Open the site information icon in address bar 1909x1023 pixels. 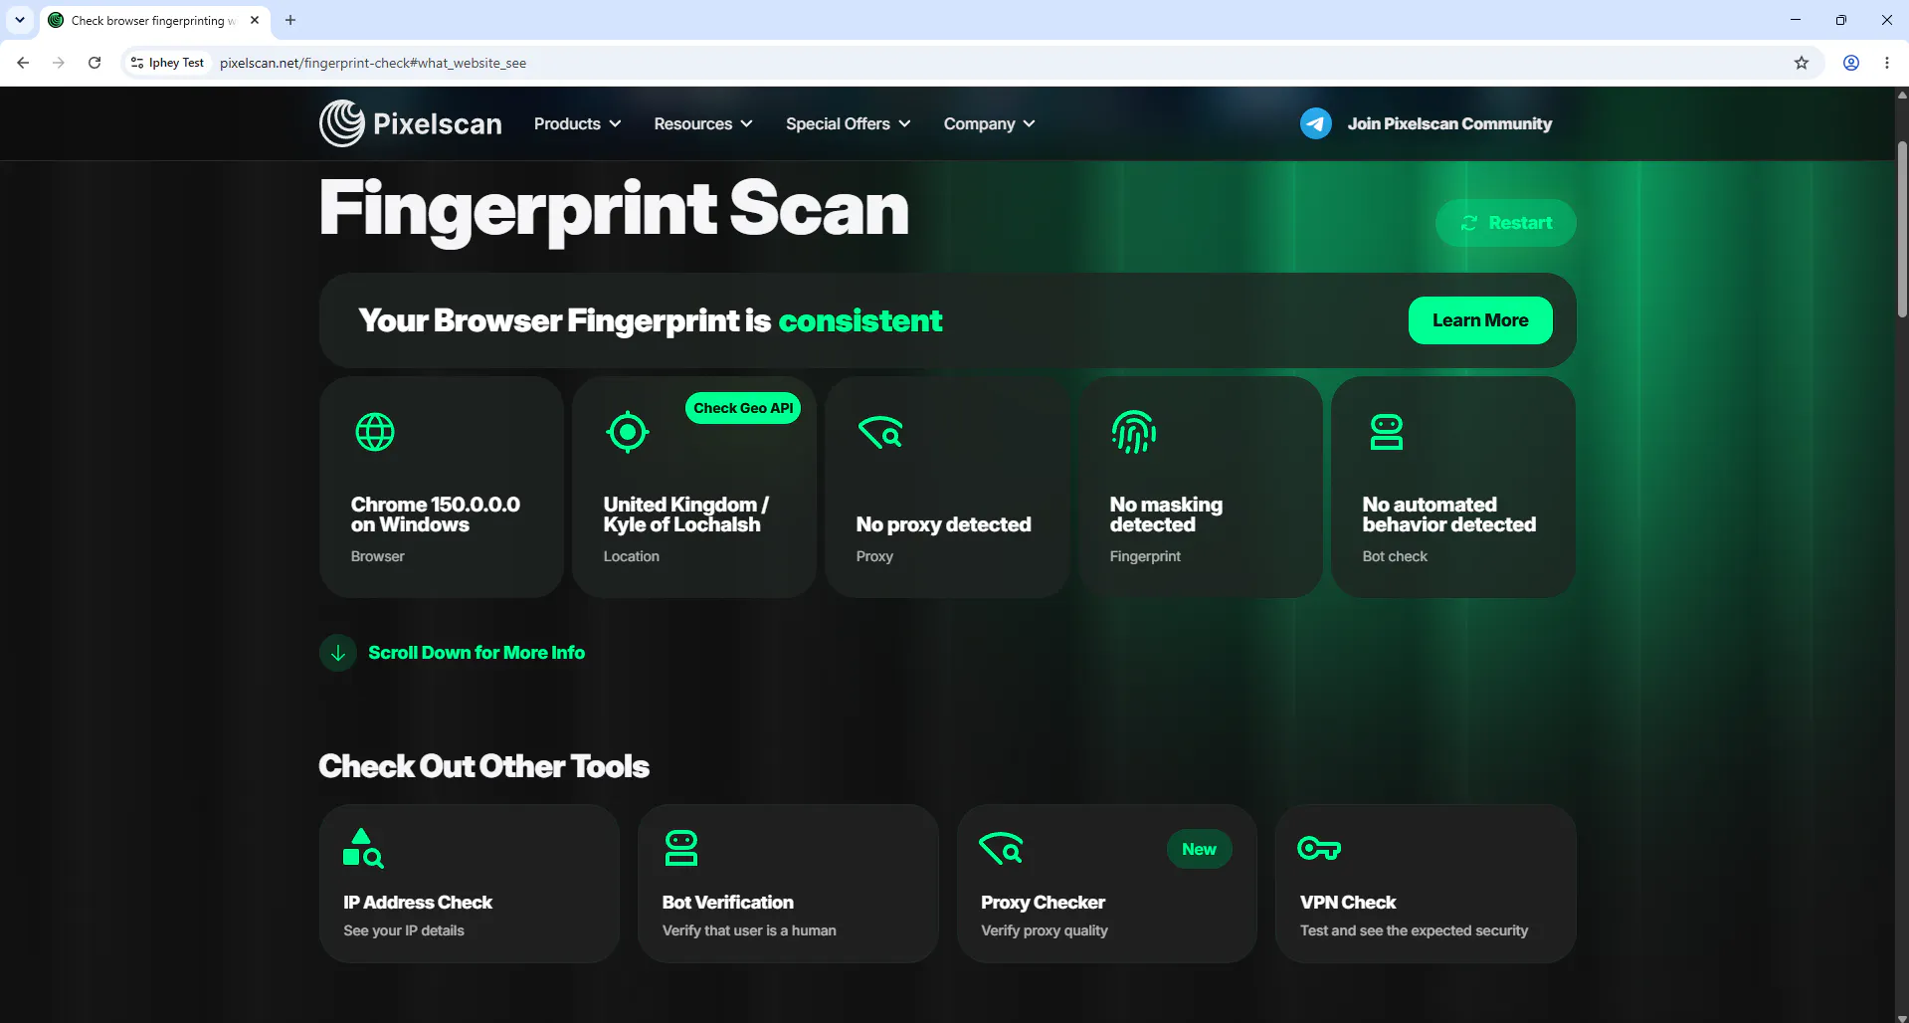click(x=137, y=63)
